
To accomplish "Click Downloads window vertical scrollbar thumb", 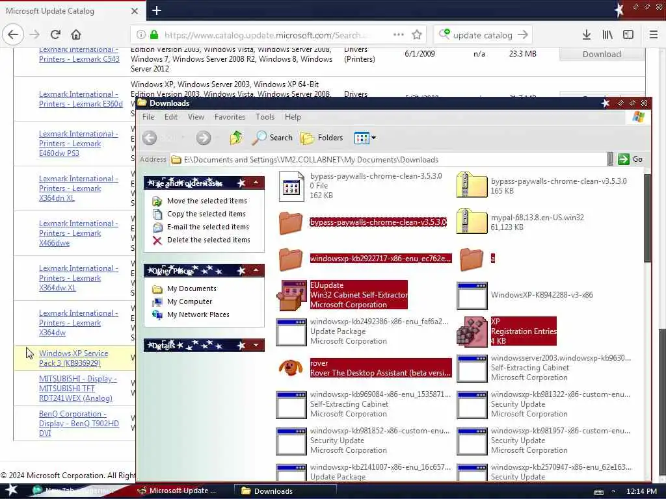I will tap(647, 217).
